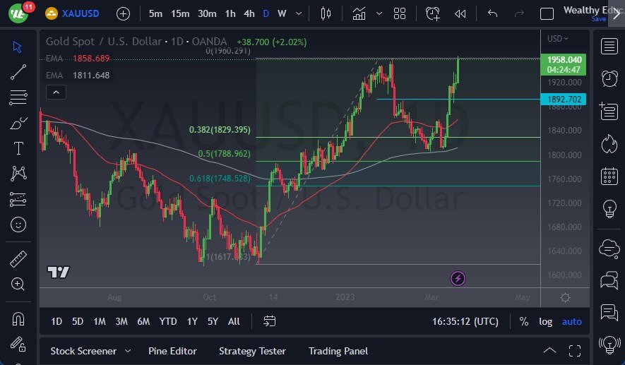This screenshot has height=365, width=625.
Task: Toggle percent scale on price axis
Action: [x=524, y=321]
